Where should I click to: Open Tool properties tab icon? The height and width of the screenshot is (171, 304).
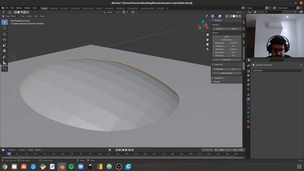[x=248, y=66]
